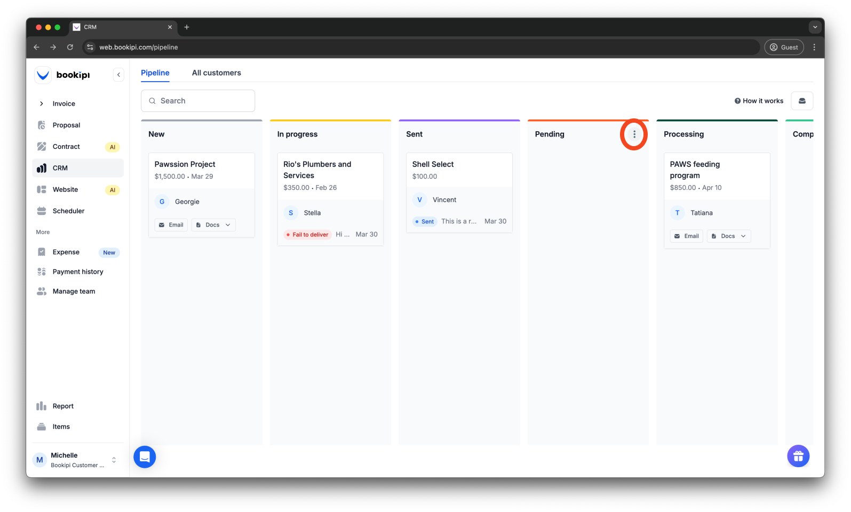Open Pending column options menu
This screenshot has width=851, height=512.
pyautogui.click(x=634, y=134)
